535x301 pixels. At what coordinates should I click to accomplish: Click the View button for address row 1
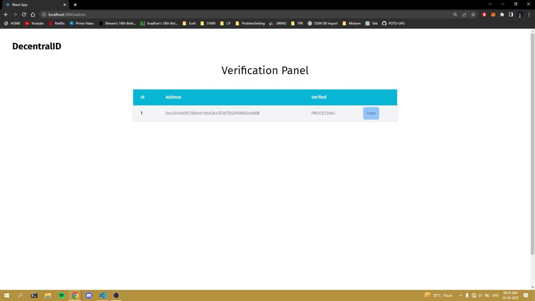[371, 113]
